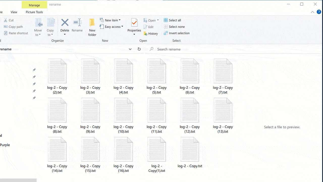The height and width of the screenshot is (182, 323).
Task: Click the Paste shortcut label
Action: pyautogui.click(x=18, y=33)
